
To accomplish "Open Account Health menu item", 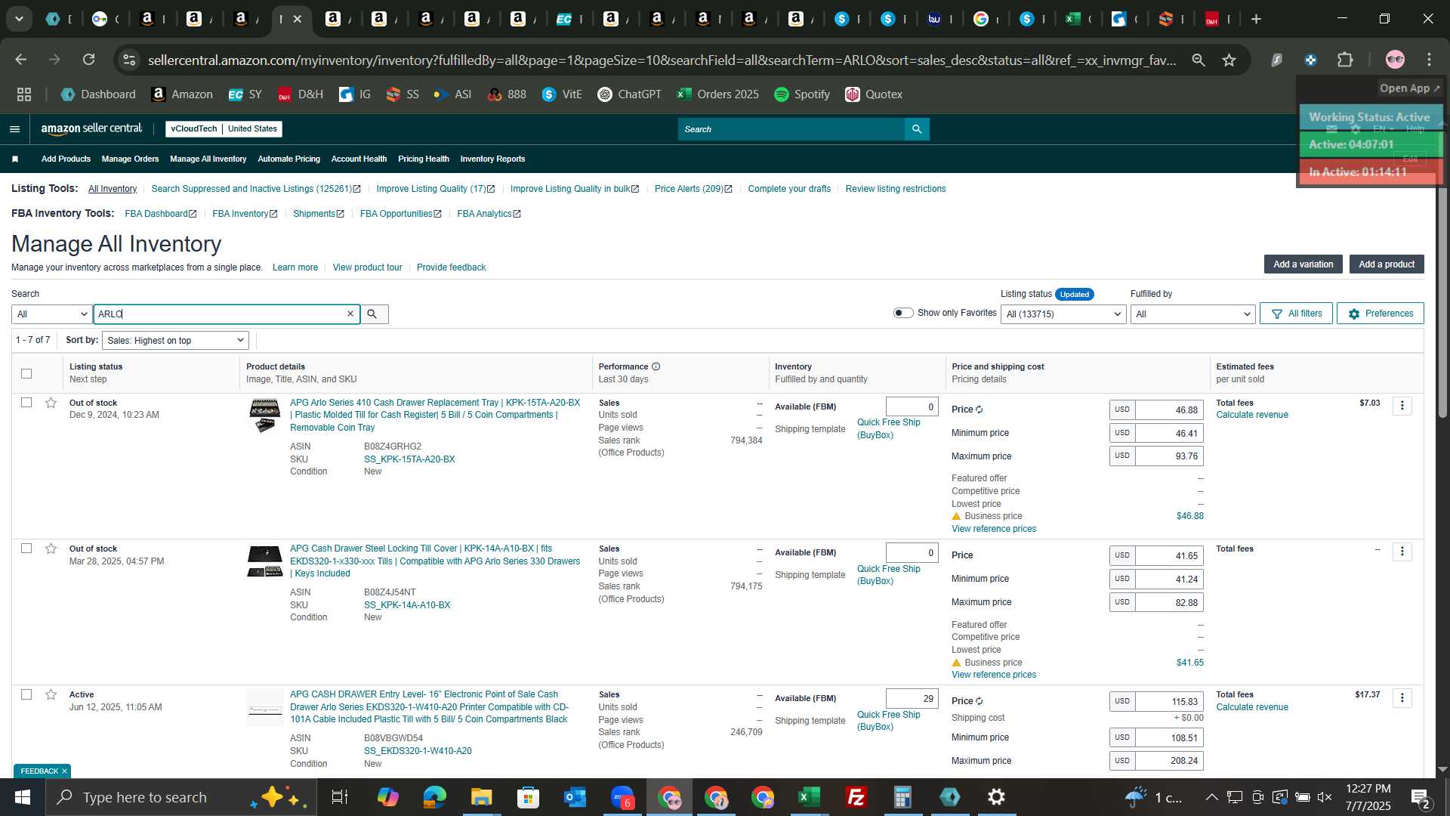I will (x=359, y=159).
